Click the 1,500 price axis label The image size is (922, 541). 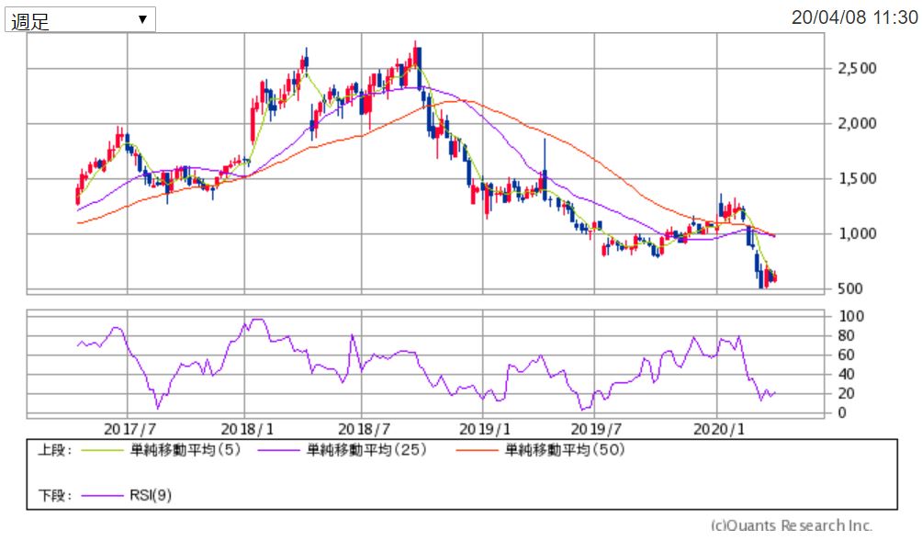coord(857,179)
